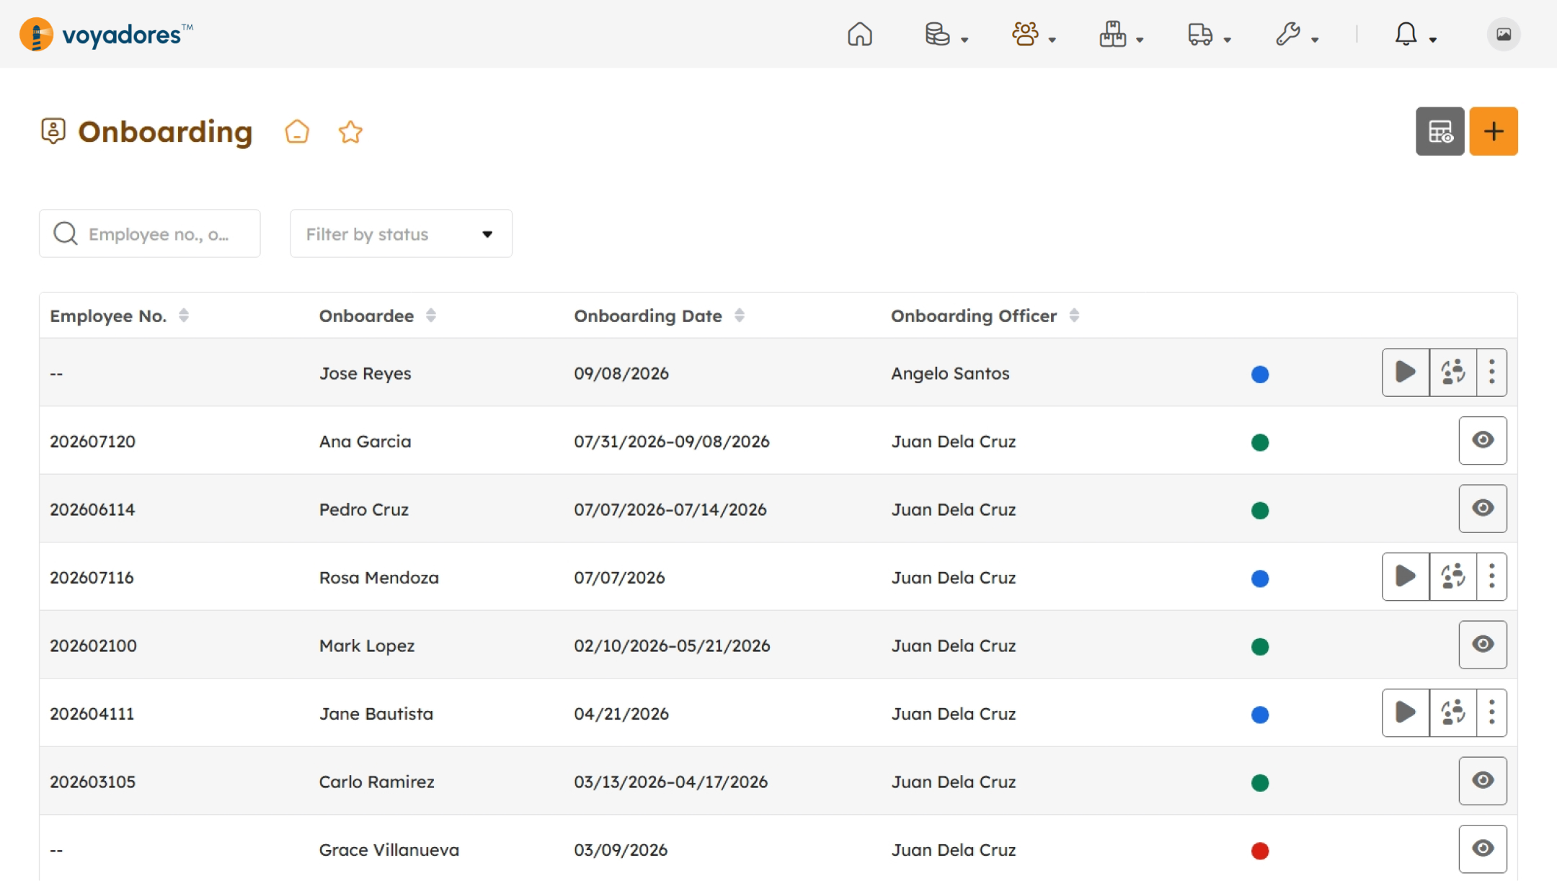View Carlo Ramirez onboarding record
The height and width of the screenshot is (881, 1557).
tap(1483, 781)
